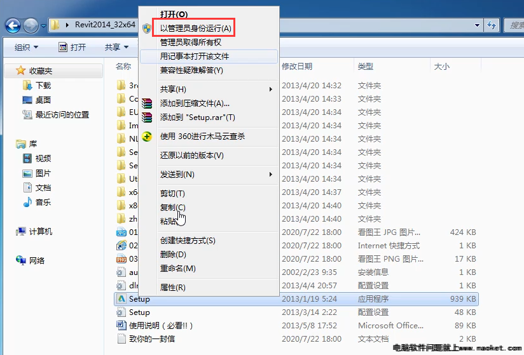Choose 创建快捷方式(S) menu entry
This screenshot has height=355, width=524.
tap(188, 241)
